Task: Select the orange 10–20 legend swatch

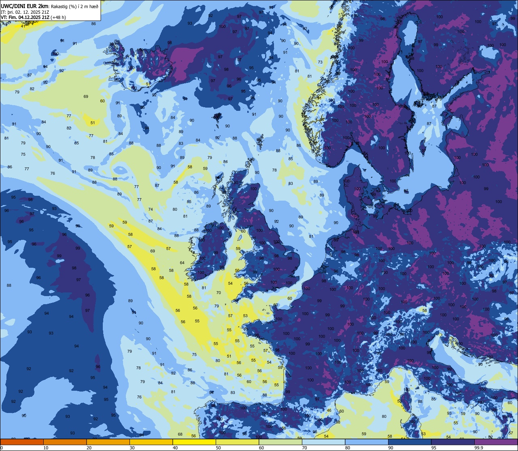Action: pos(65,442)
